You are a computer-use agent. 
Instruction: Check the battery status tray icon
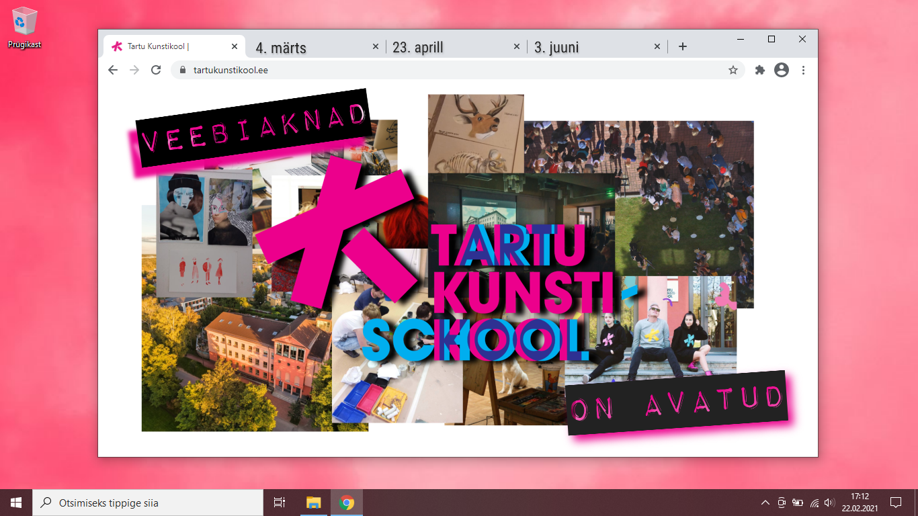point(798,503)
